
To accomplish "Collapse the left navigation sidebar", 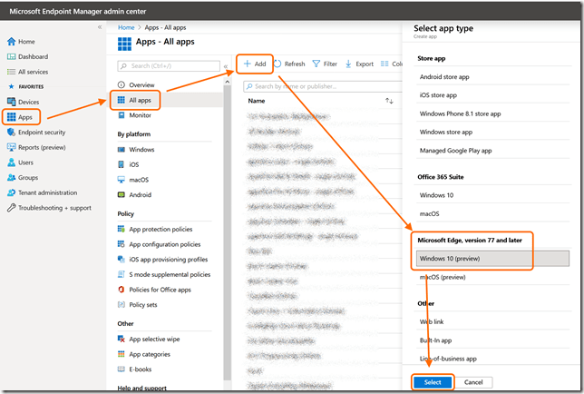I will tap(100, 28).
